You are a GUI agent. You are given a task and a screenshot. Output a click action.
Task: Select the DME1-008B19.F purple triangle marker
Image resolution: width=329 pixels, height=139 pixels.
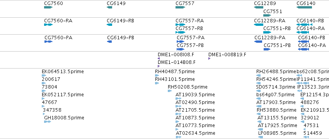point(209,59)
